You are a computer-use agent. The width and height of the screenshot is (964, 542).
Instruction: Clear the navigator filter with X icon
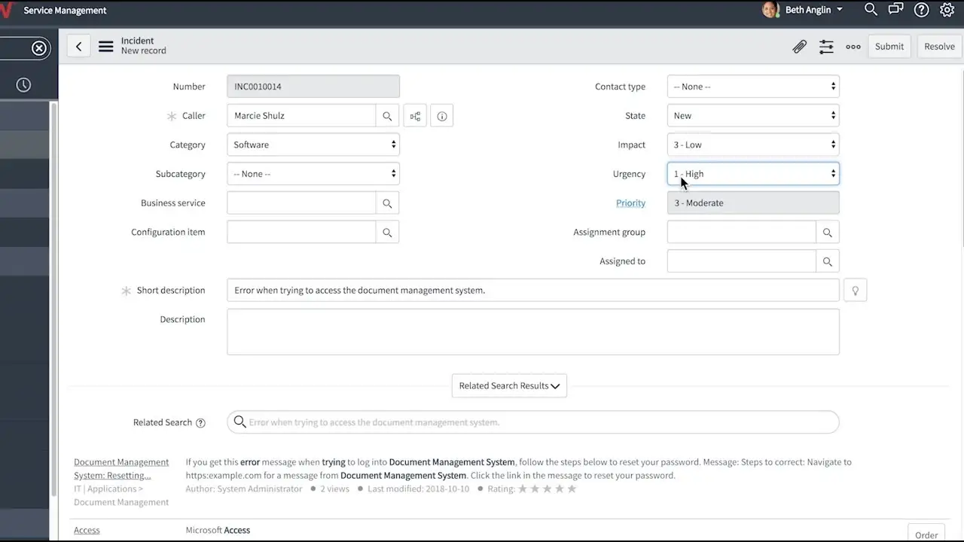point(39,48)
